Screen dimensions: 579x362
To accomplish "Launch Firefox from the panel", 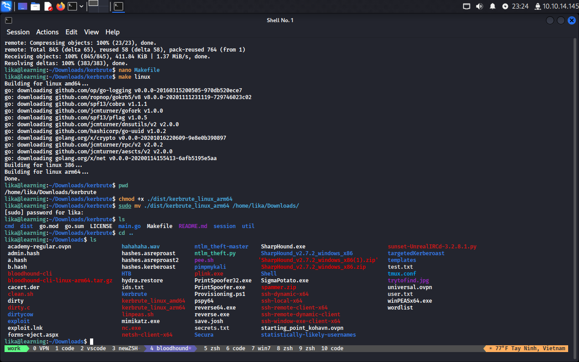I will (61, 6).
